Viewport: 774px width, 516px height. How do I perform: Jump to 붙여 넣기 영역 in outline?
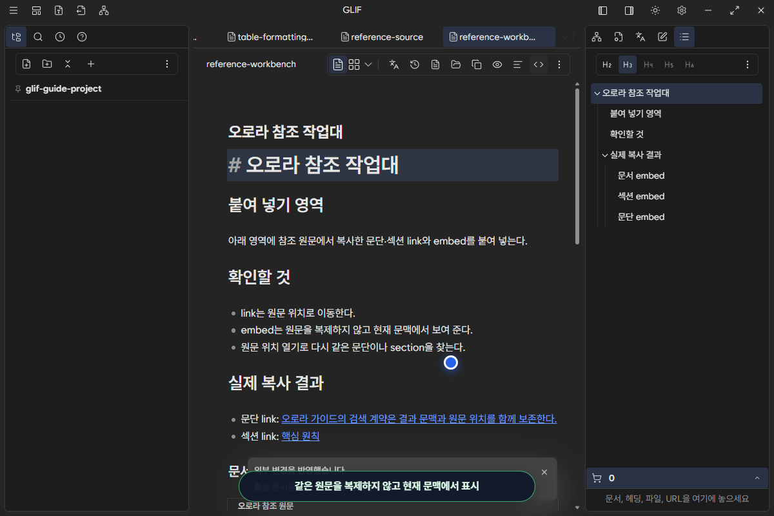coord(635,114)
